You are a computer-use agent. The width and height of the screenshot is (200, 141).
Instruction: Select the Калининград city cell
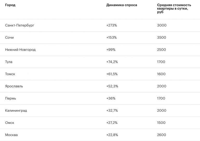(16, 110)
